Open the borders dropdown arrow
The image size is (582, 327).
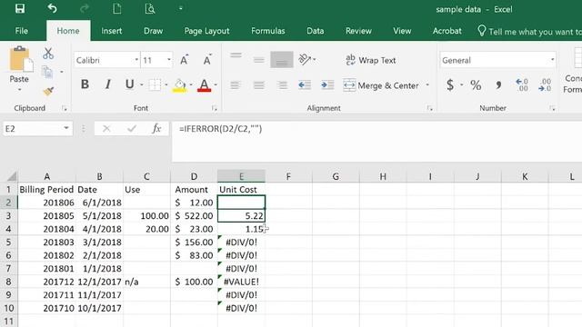166,84
